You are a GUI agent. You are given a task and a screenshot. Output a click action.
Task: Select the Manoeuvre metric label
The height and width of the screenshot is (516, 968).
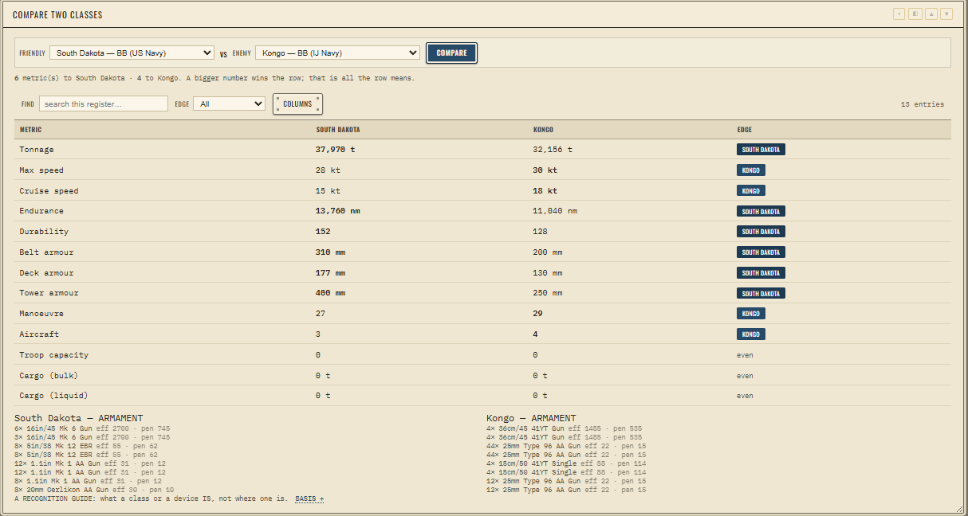(x=41, y=314)
